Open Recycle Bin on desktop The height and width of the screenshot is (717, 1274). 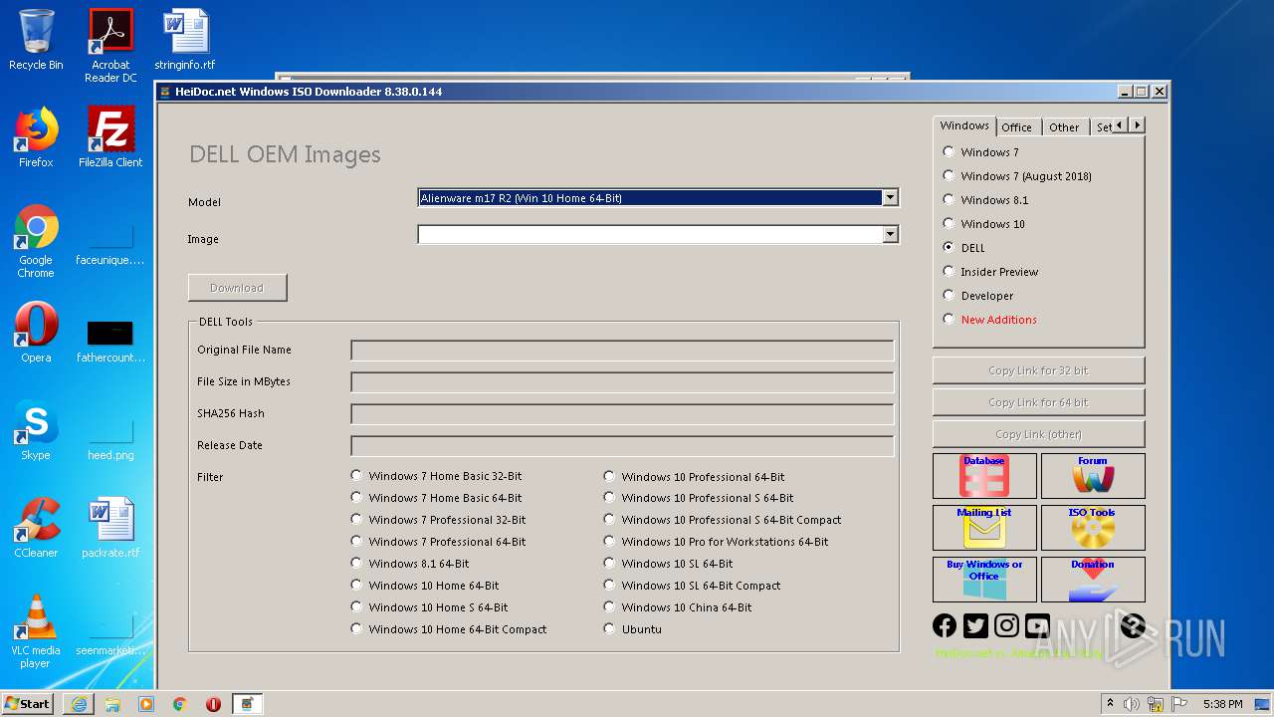(36, 40)
